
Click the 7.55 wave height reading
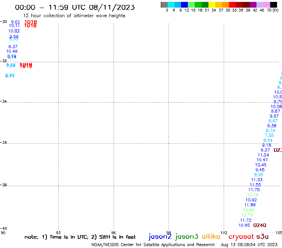coord(269,135)
